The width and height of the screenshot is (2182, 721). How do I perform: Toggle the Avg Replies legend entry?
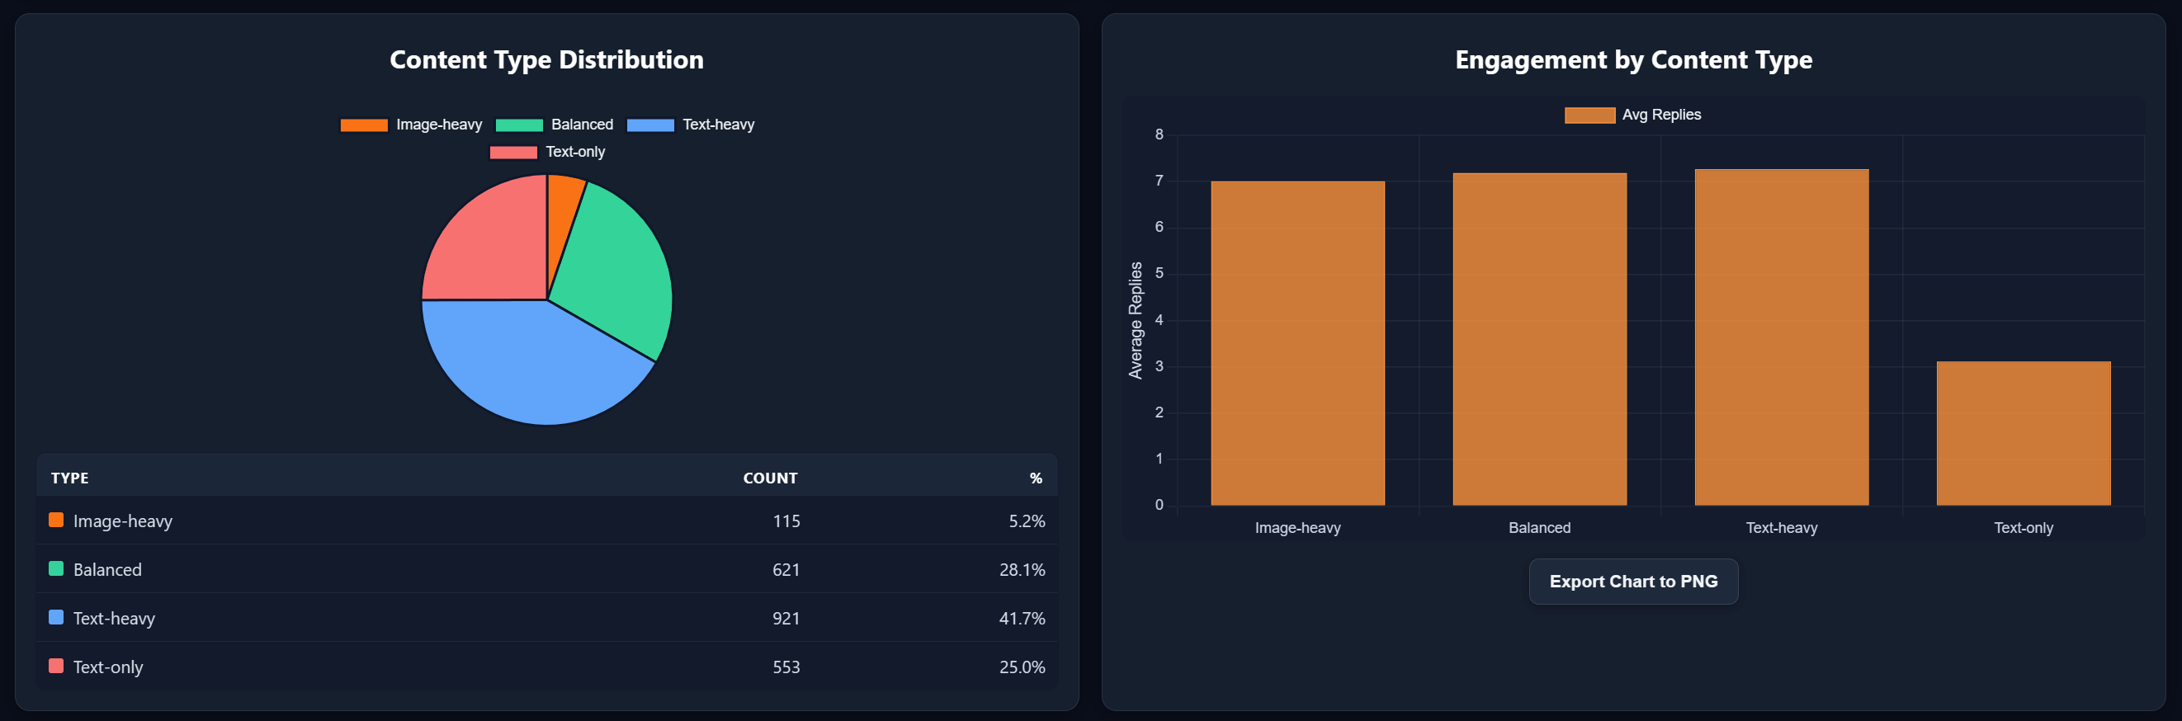pos(1632,115)
